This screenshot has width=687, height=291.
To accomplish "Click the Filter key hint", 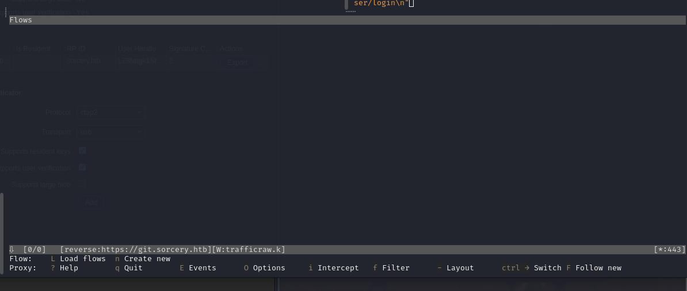I will coord(391,268).
